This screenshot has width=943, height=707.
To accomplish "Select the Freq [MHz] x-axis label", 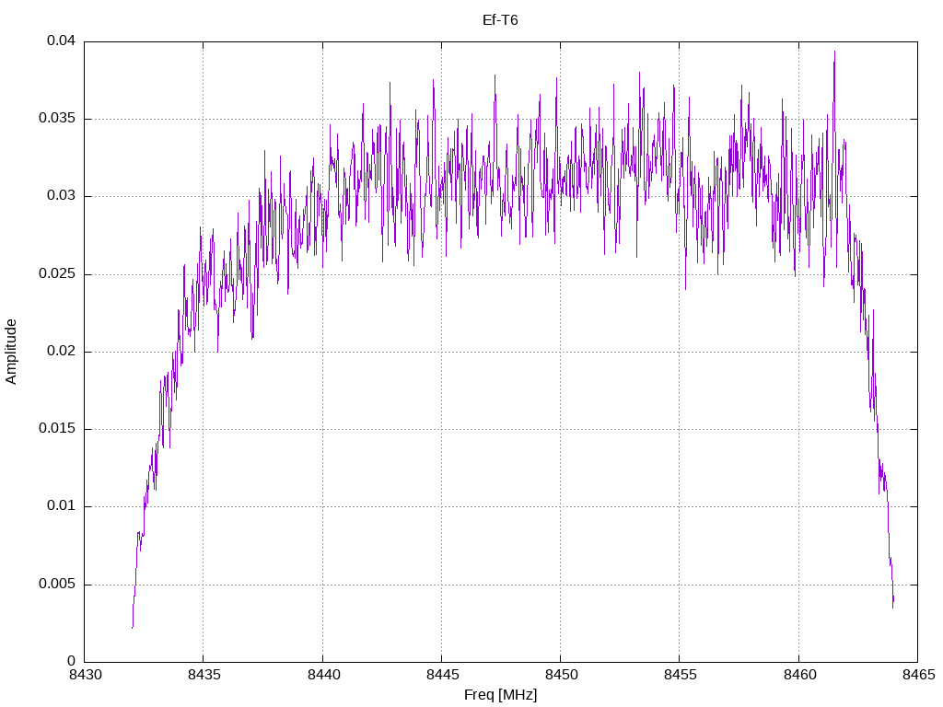I will pos(500,695).
